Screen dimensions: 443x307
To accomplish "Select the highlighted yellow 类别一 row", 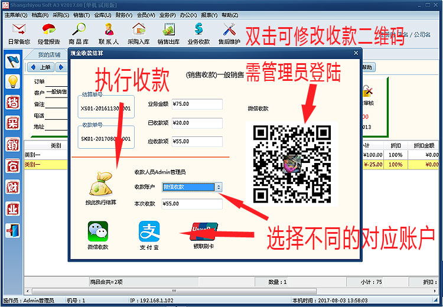I will tap(45, 164).
